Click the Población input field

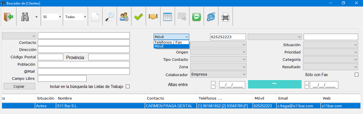(x=84, y=64)
